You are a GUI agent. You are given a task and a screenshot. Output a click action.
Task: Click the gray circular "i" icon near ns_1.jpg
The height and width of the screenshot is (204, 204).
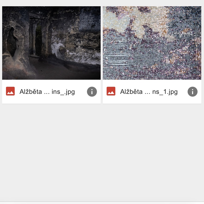pyautogui.click(x=192, y=92)
